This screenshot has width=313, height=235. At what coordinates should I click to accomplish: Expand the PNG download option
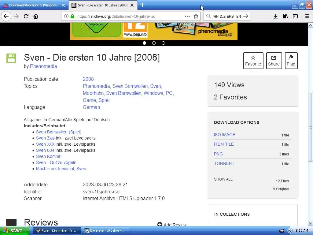coord(218,154)
